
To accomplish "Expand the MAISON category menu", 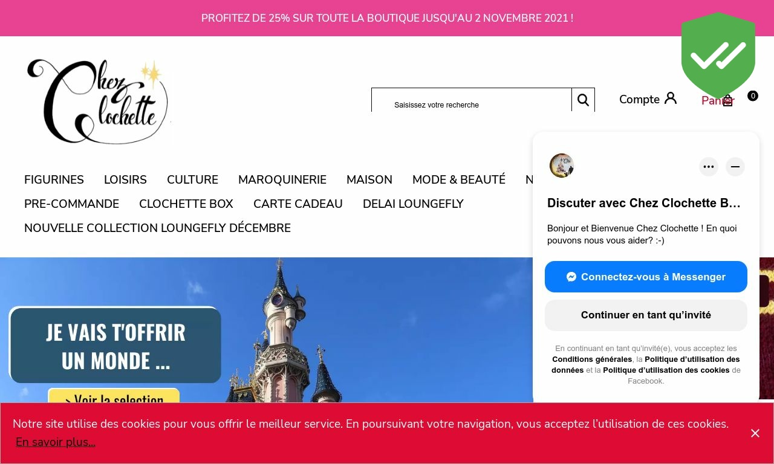I will click(369, 179).
